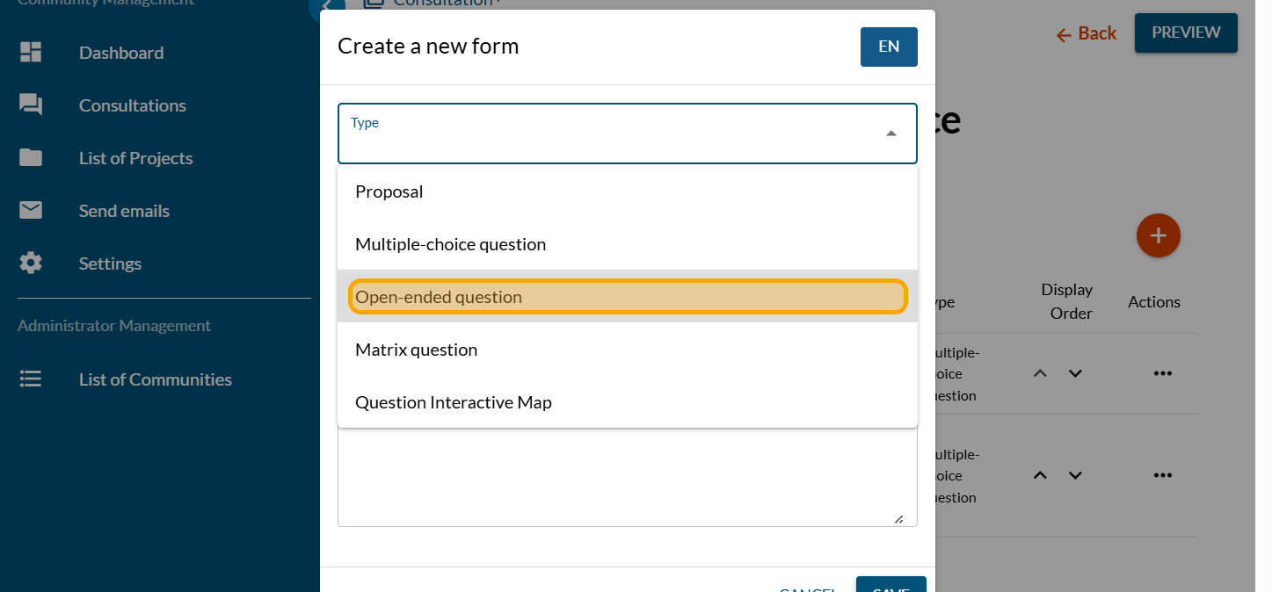The height and width of the screenshot is (592, 1272).
Task: Collapse the Type dropdown arrow
Action: click(x=890, y=134)
